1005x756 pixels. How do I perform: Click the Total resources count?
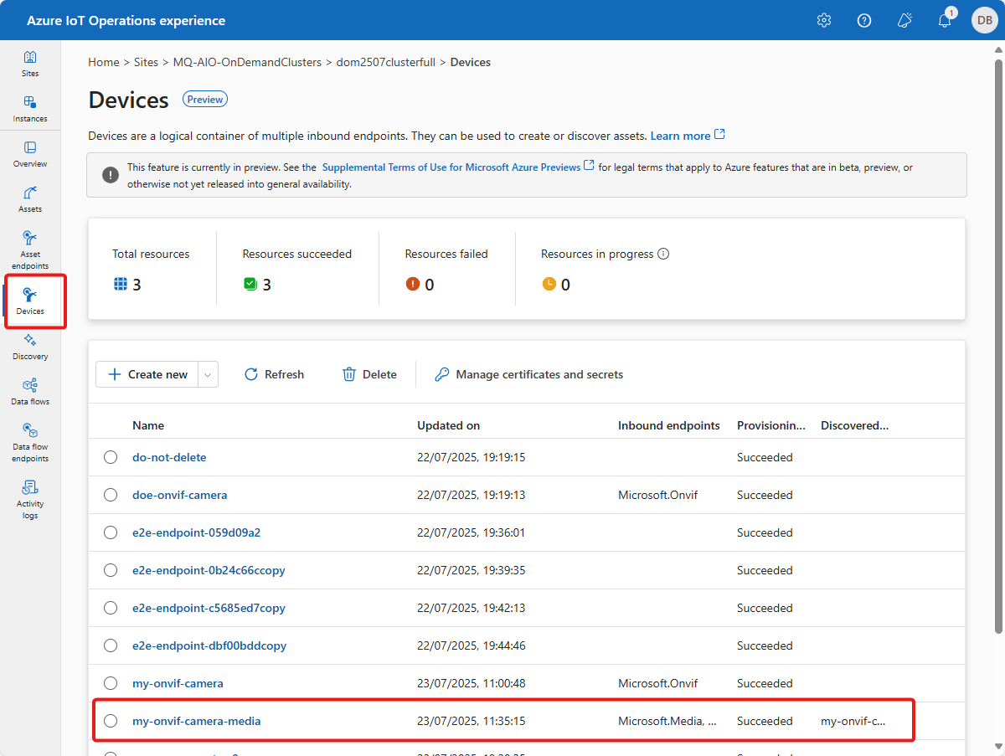137,285
